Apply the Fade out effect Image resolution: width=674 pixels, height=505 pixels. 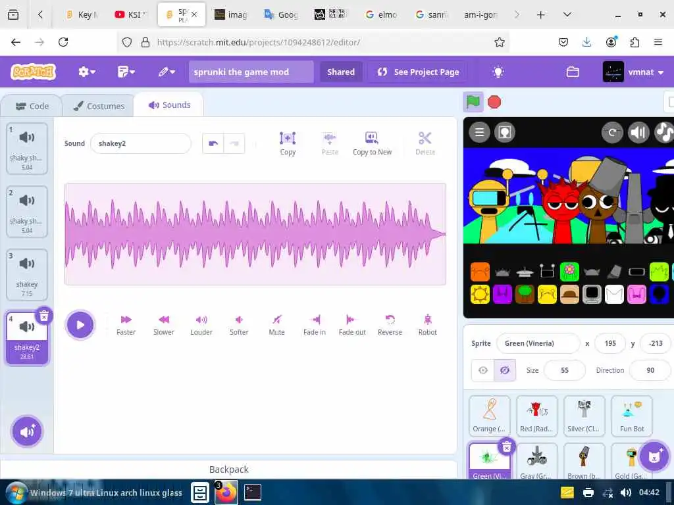click(352, 325)
